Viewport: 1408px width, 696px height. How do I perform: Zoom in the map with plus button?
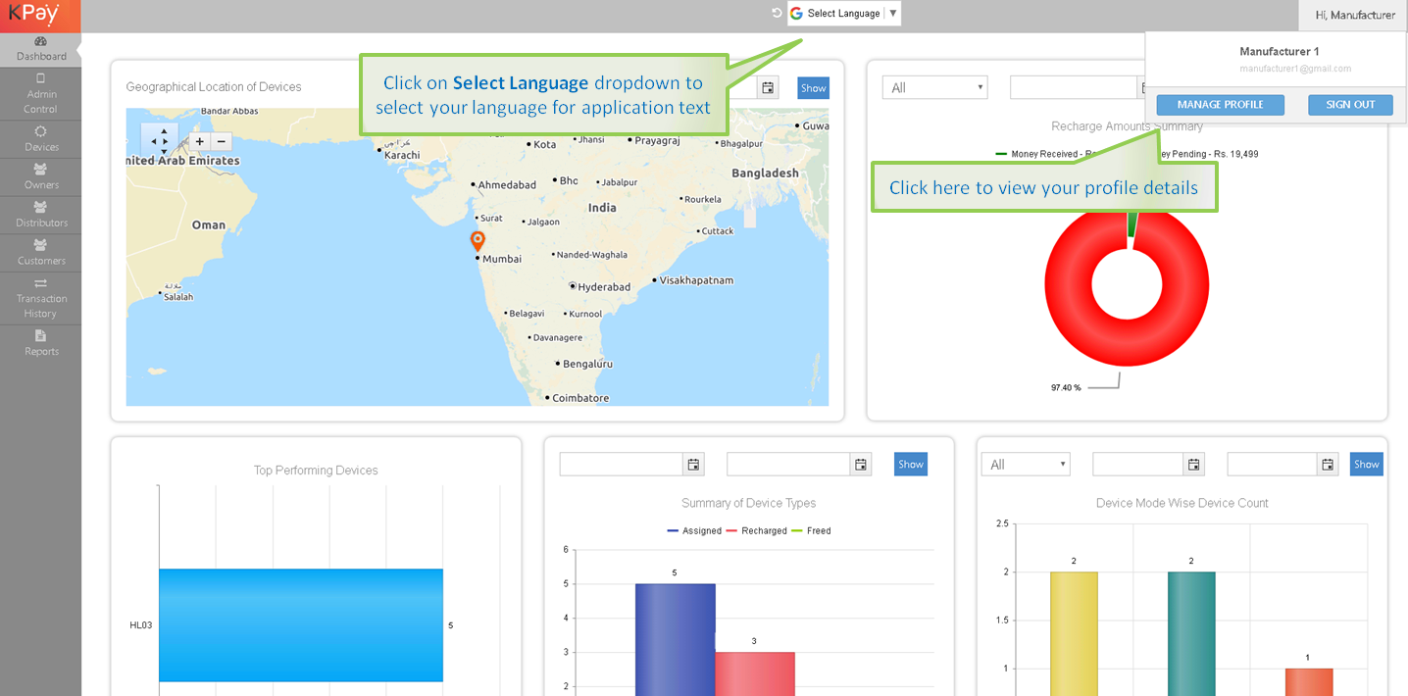click(x=200, y=141)
